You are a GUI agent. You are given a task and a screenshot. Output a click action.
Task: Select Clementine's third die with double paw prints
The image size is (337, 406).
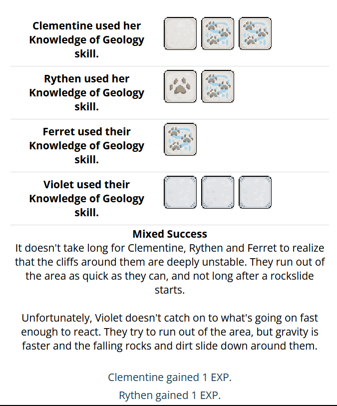click(255, 33)
